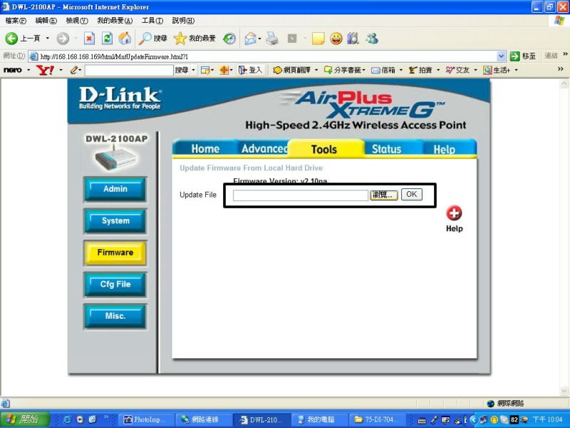Expand the Yahoo Y! dropdown arrow

tap(61, 70)
